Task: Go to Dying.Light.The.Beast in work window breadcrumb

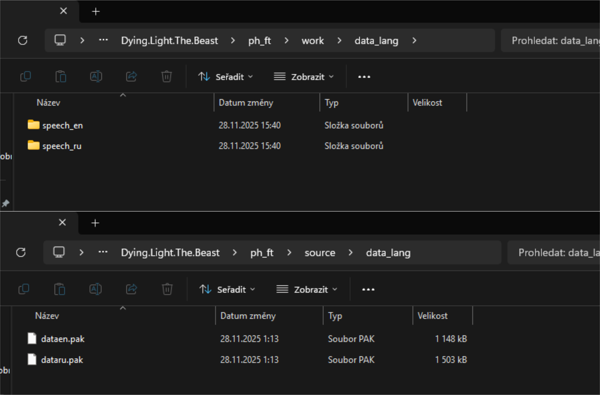Action: coord(169,41)
